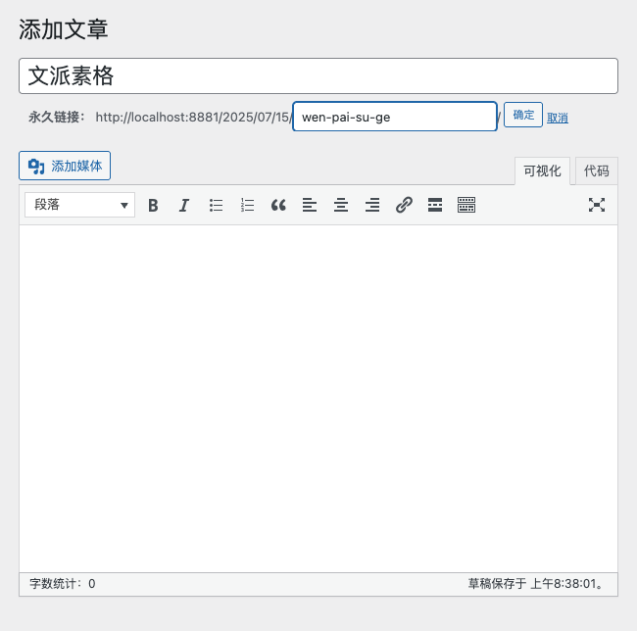Click the 添加媒体 button
This screenshot has width=637, height=631.
pos(65,166)
